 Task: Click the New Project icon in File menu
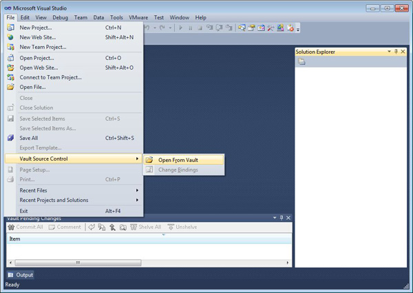11,28
